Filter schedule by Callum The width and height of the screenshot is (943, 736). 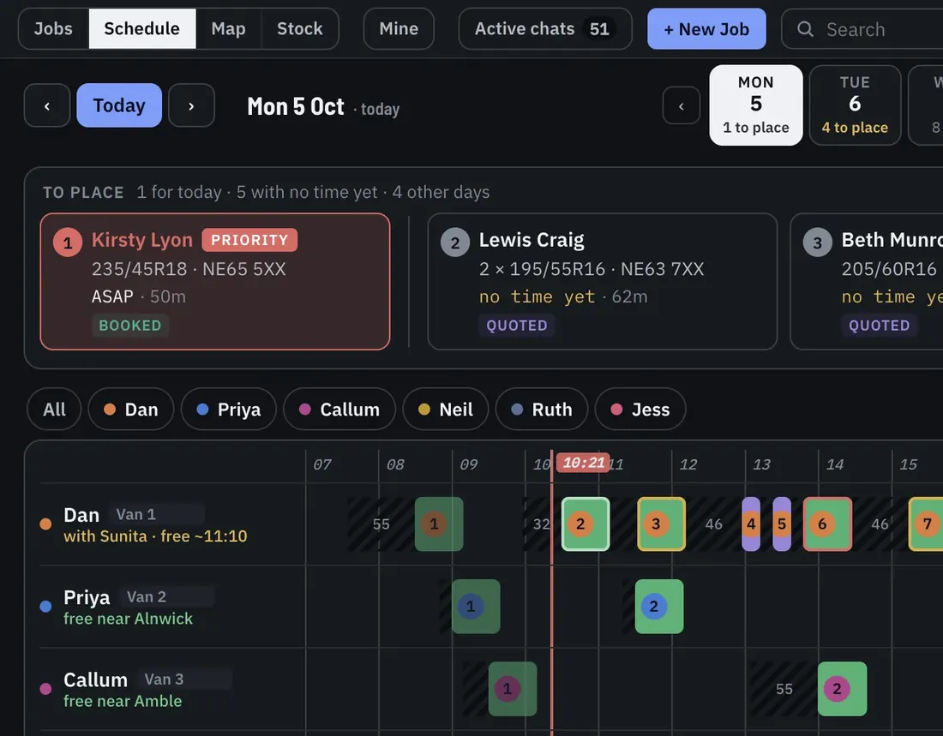pyautogui.click(x=339, y=410)
